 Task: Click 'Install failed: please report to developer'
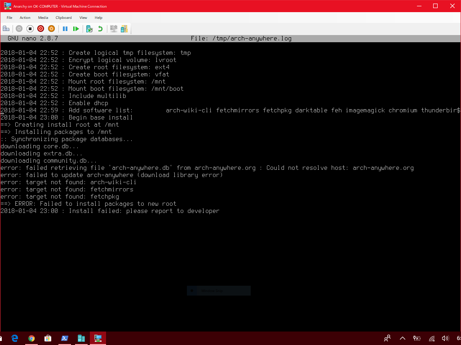tap(144, 211)
